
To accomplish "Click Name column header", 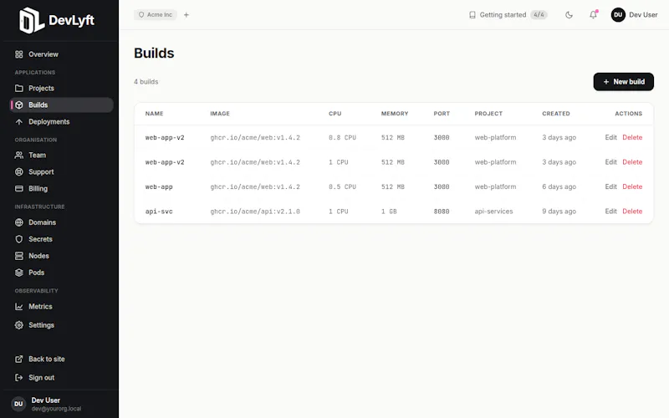I will point(154,114).
